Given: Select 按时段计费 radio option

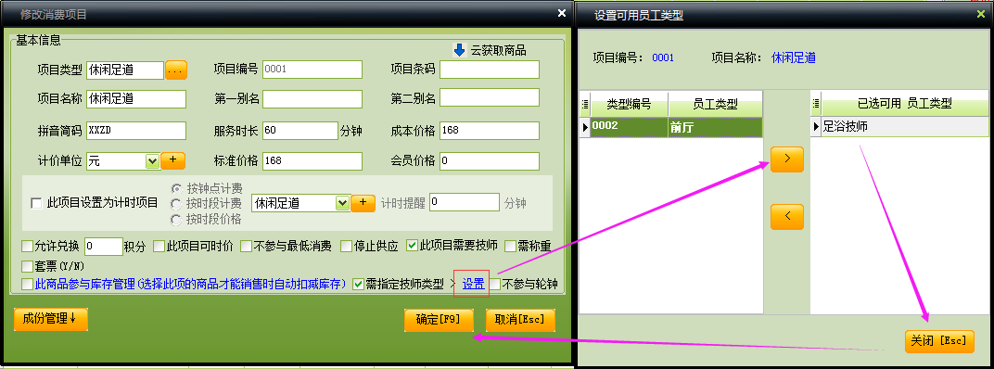Looking at the screenshot, I should [176, 204].
